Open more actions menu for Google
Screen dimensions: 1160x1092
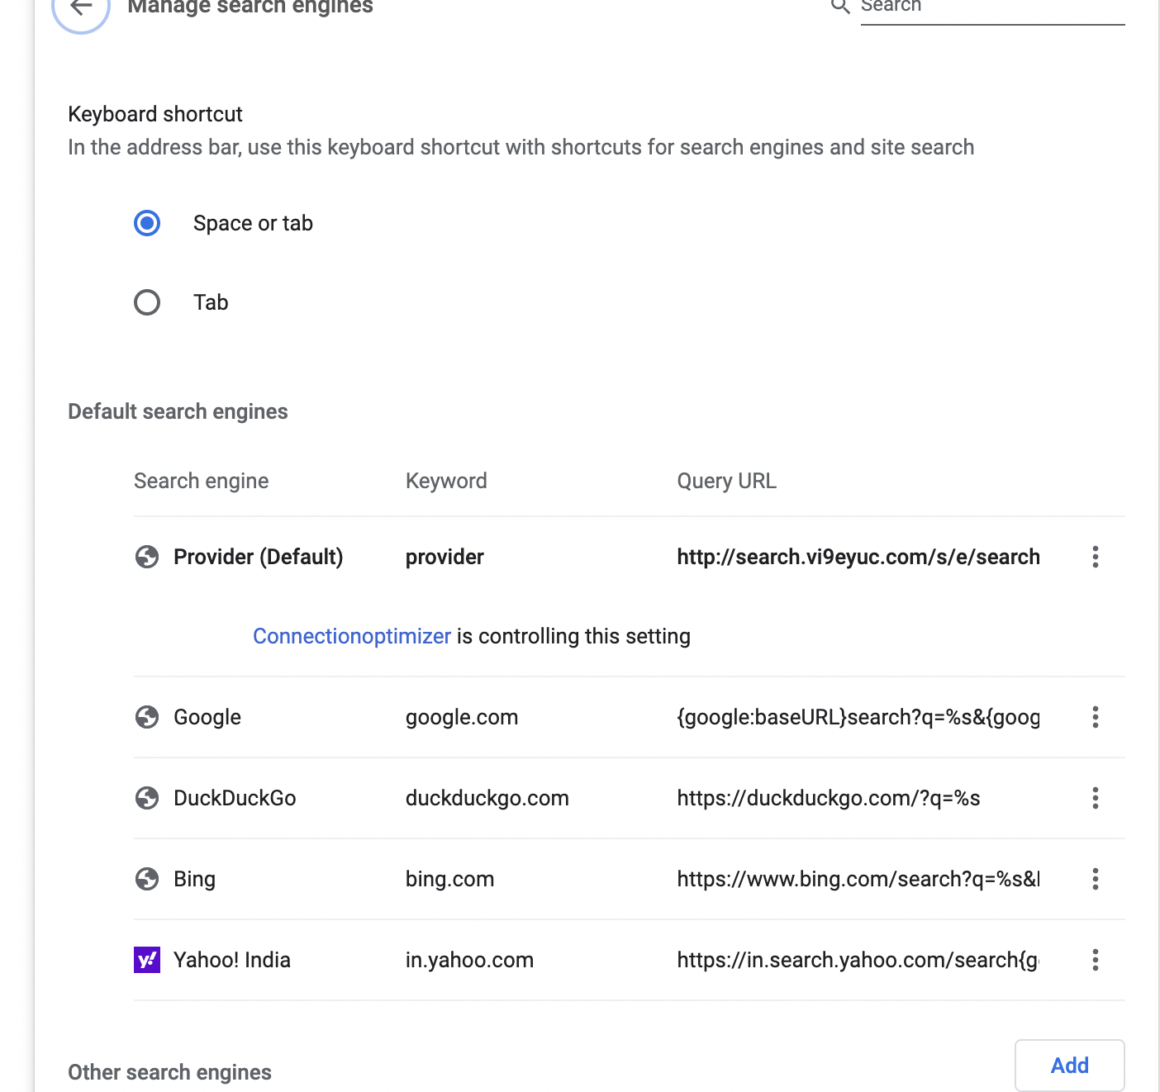point(1096,717)
